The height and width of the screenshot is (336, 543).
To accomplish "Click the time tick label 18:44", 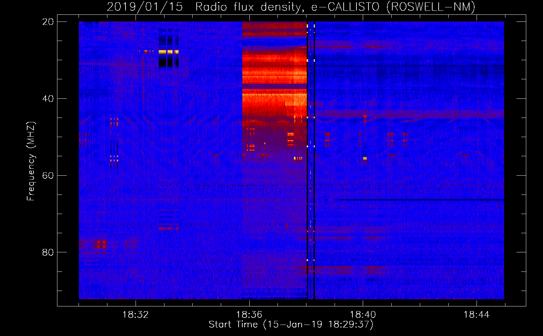I will [477, 315].
